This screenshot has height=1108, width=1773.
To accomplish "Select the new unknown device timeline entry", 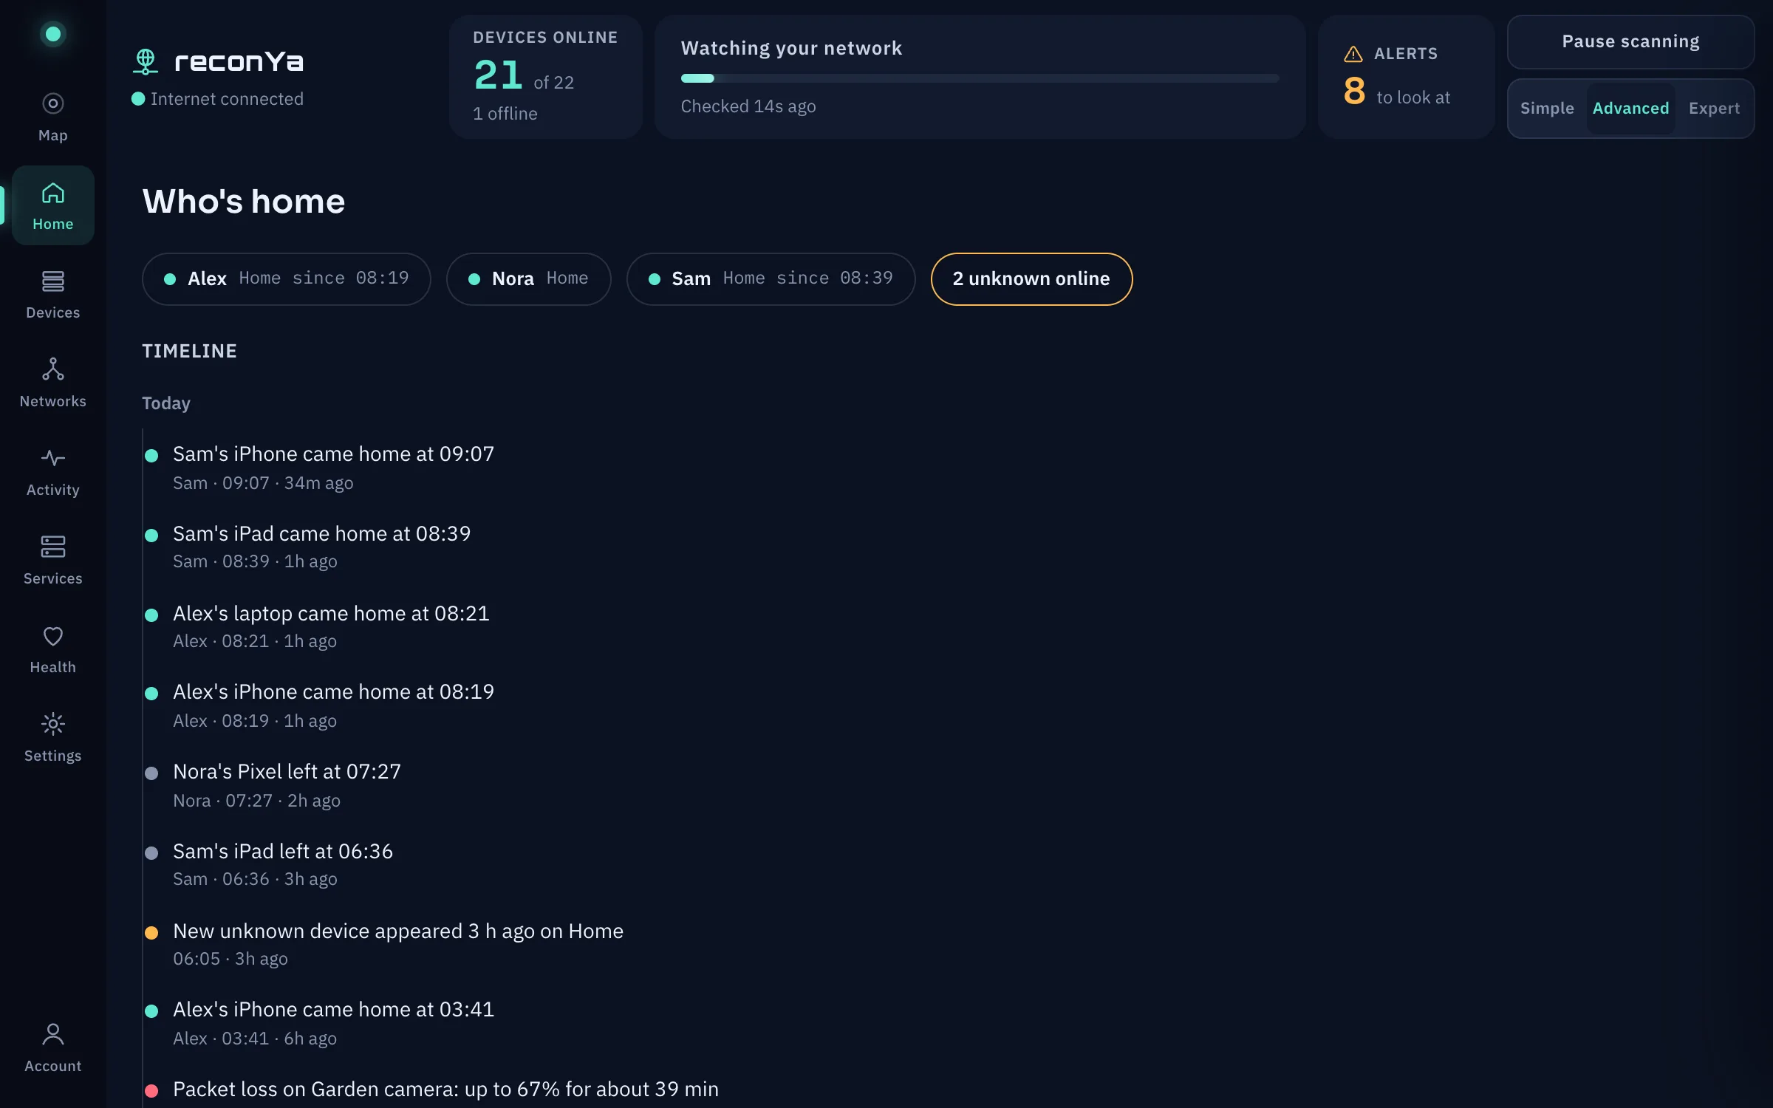I will pos(397,944).
